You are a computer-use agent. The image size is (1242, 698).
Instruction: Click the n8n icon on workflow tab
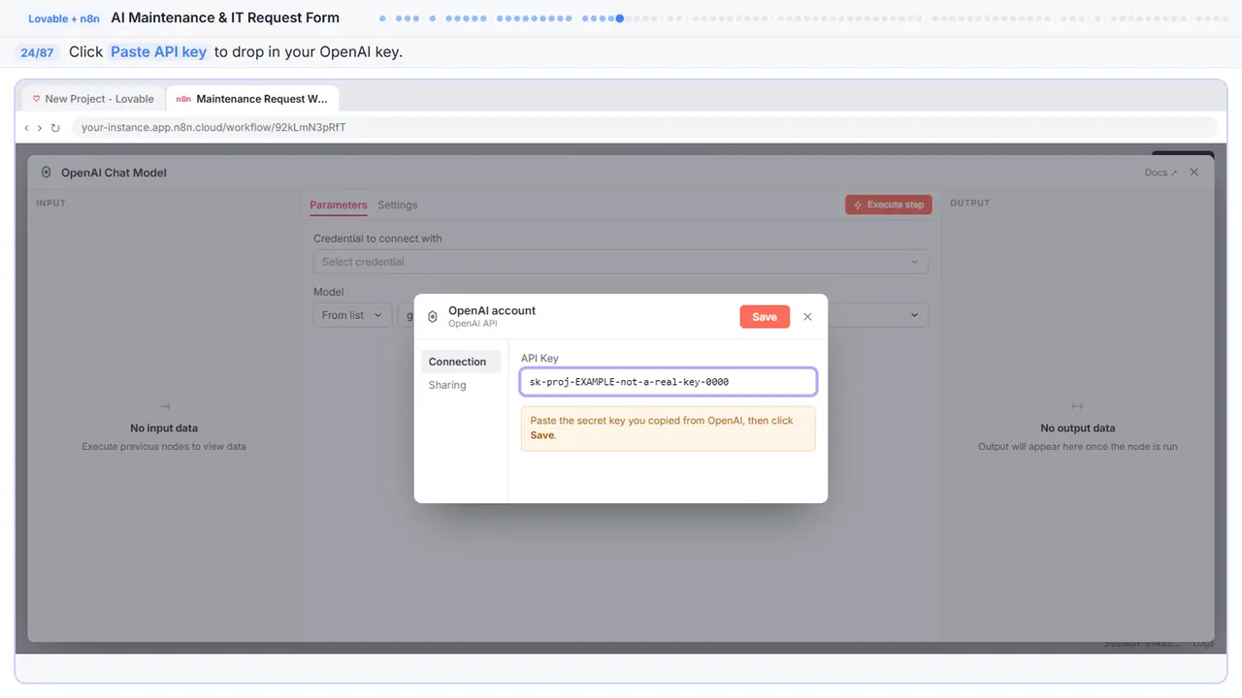[183, 99]
